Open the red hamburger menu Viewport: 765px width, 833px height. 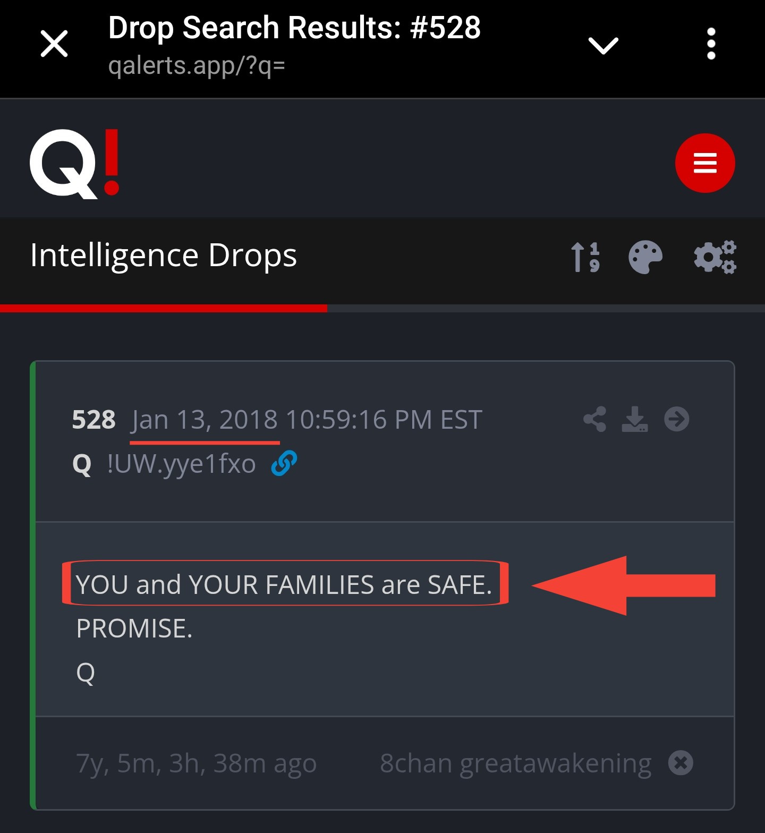[x=705, y=163]
